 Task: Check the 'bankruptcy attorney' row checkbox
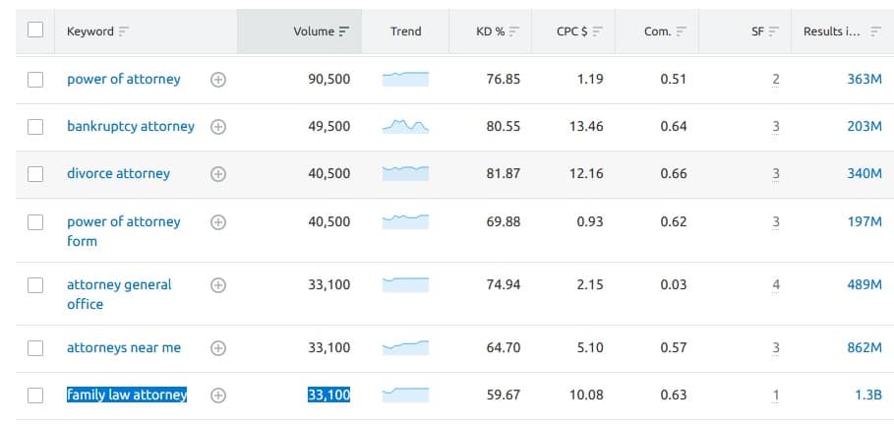(x=35, y=127)
